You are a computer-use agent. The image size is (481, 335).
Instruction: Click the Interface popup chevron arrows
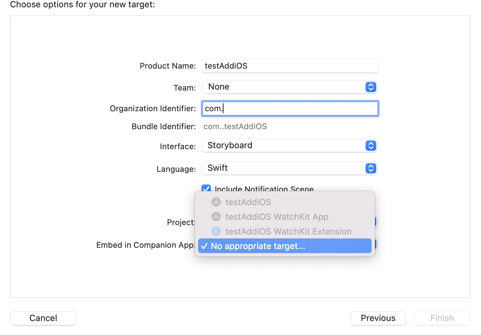[x=371, y=146]
